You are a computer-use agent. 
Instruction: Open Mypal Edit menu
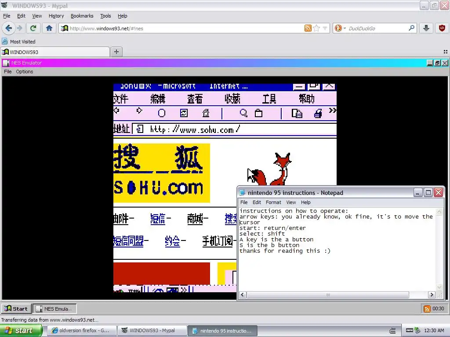click(21, 16)
